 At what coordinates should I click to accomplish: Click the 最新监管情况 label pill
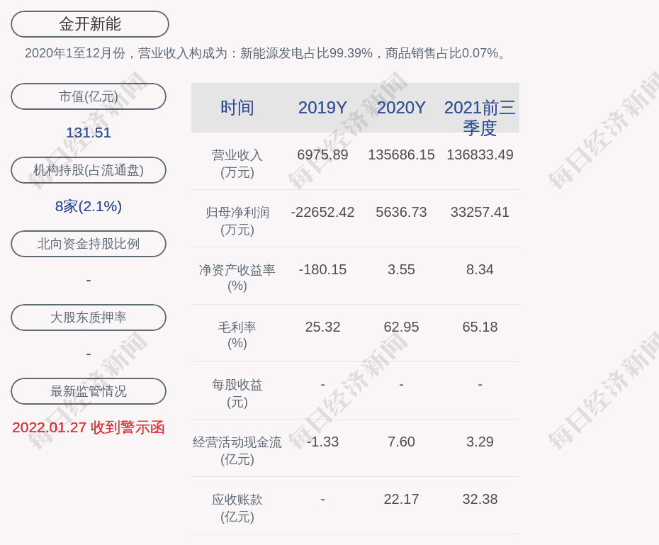tap(89, 391)
